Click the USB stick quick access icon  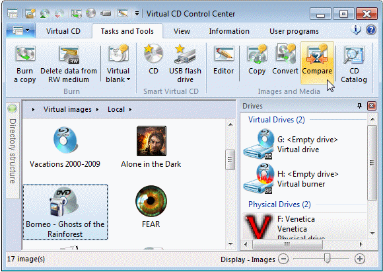click(106, 13)
